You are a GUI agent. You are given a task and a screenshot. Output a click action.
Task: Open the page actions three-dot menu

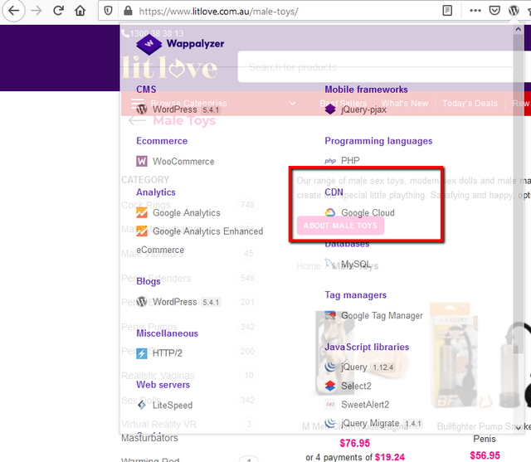tap(475, 11)
